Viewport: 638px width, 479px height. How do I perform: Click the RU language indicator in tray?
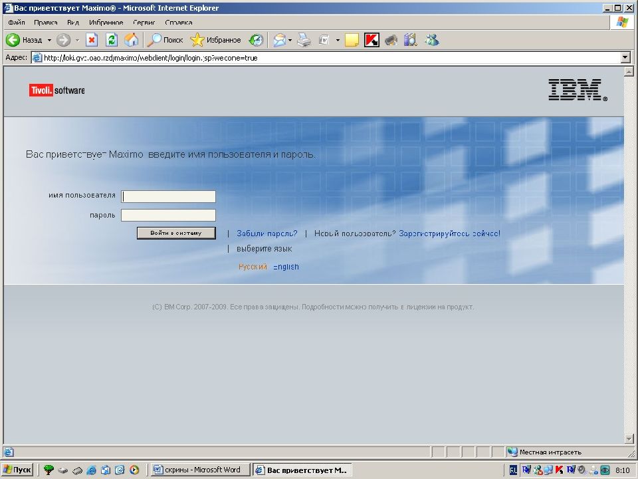[x=514, y=470]
